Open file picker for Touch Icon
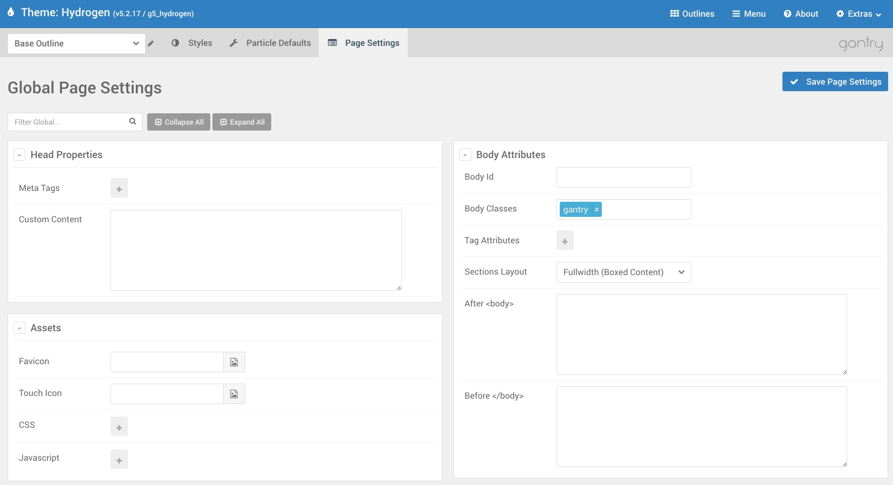Viewport: 893px width, 485px height. point(234,394)
